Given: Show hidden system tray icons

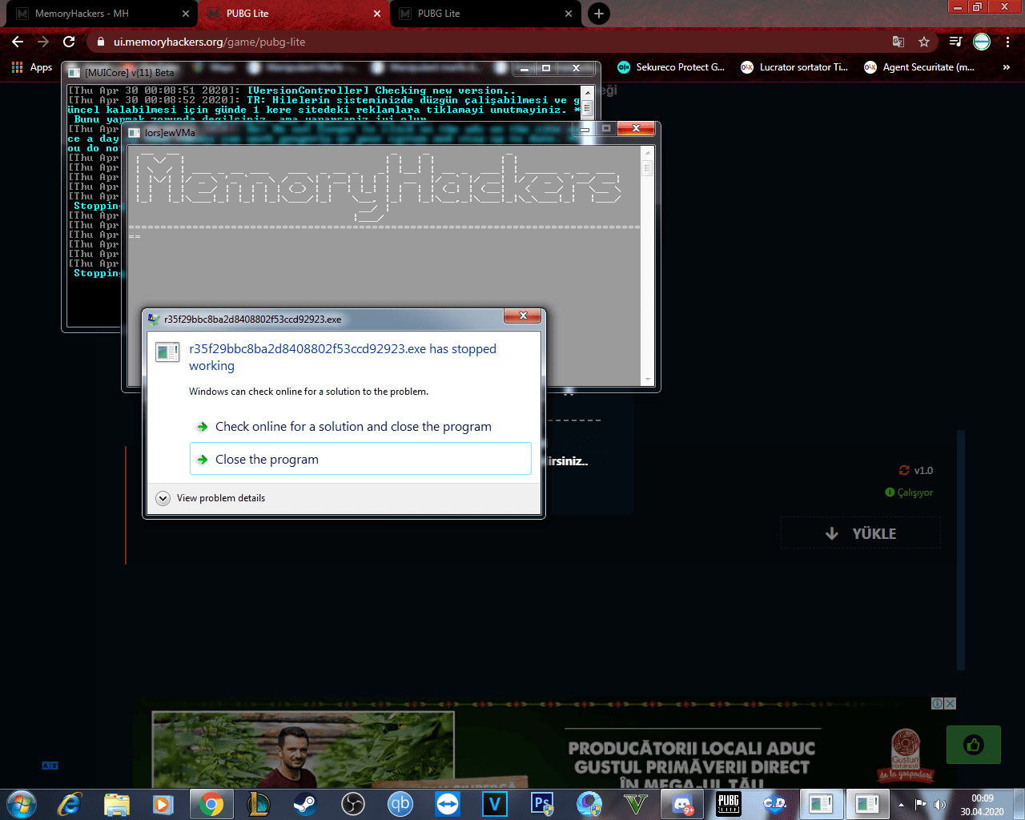Looking at the screenshot, I should (x=901, y=804).
